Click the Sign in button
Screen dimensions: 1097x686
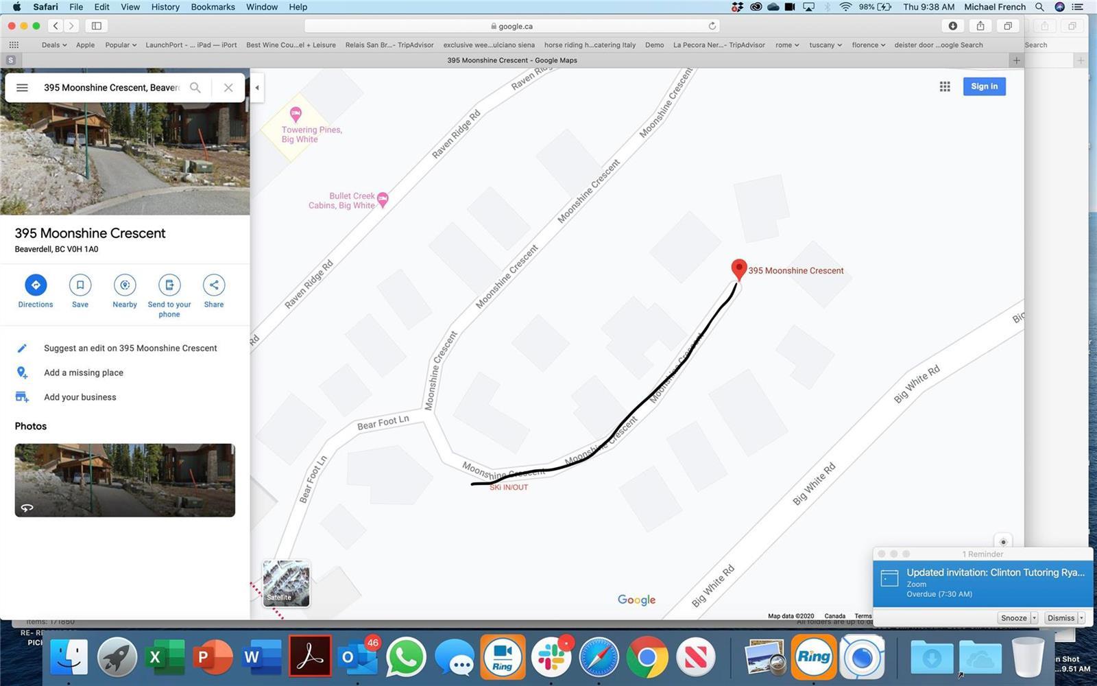click(984, 86)
